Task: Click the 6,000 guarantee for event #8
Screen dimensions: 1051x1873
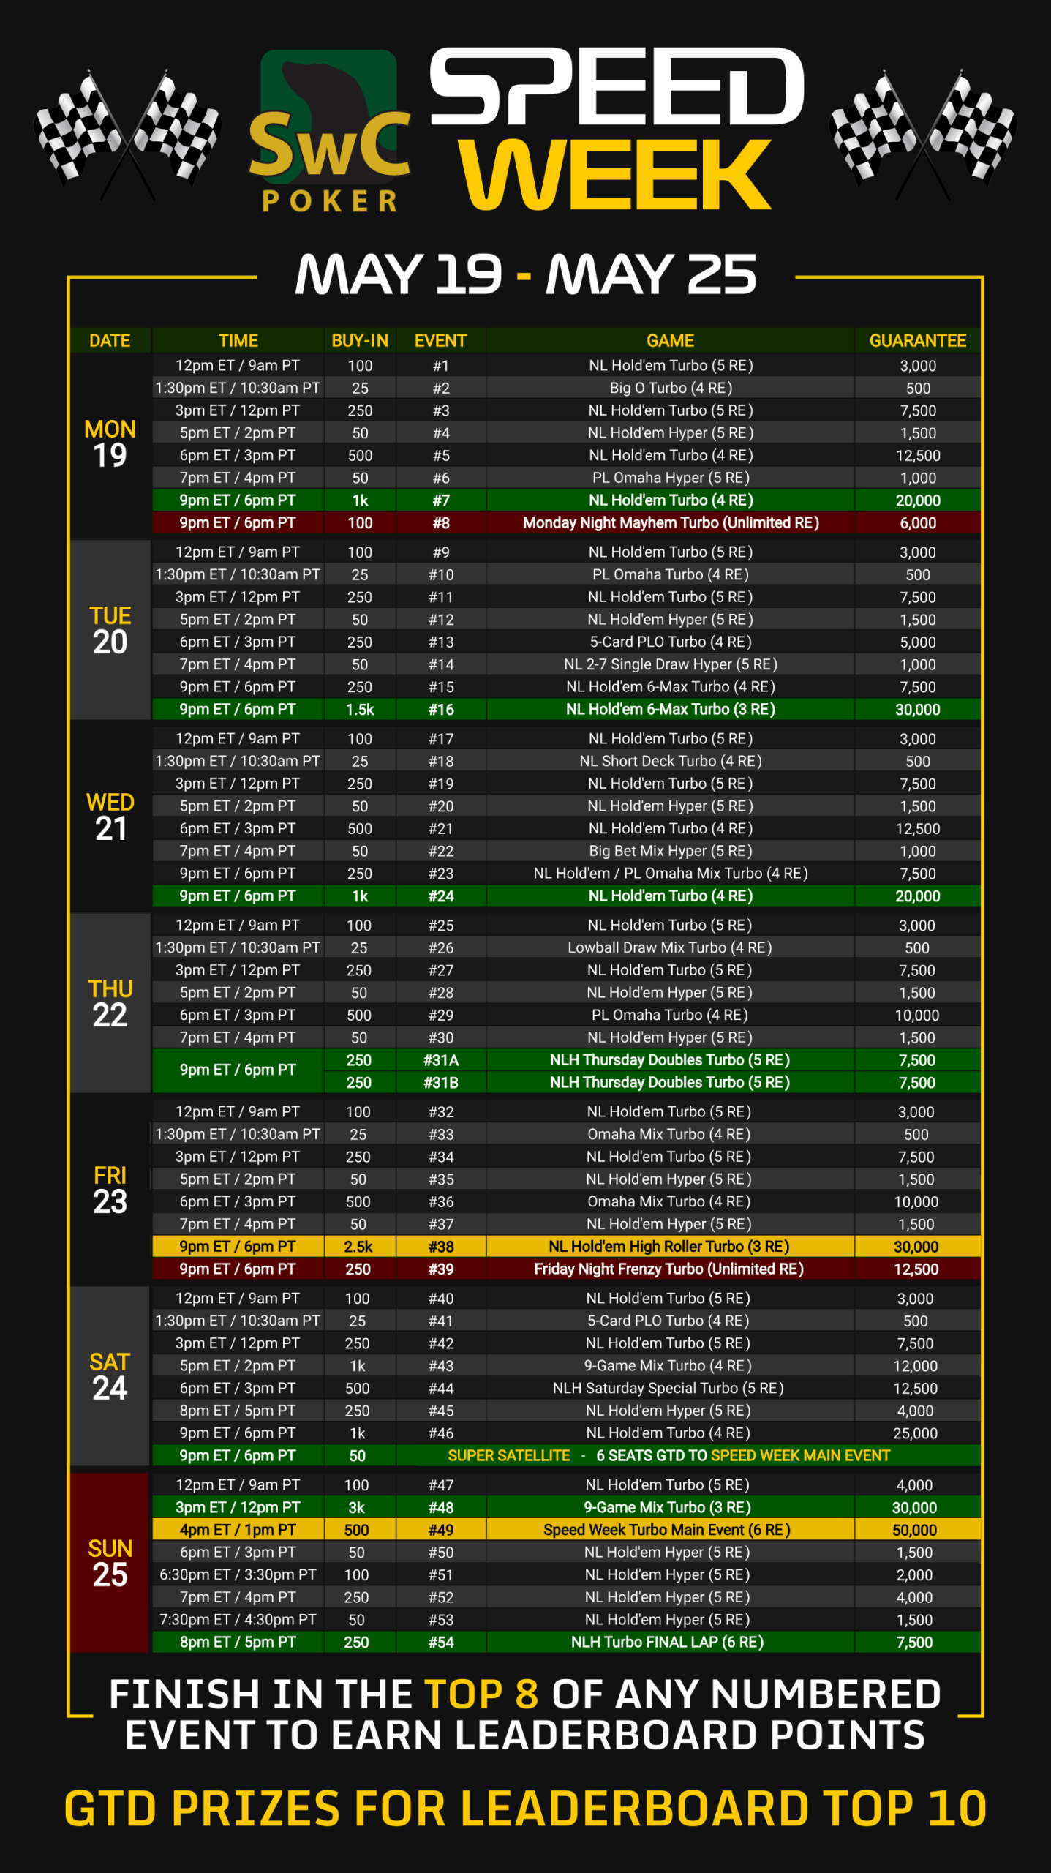Action: 918,522
